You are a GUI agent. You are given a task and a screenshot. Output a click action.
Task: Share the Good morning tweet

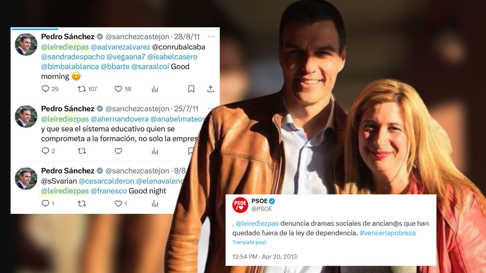click(x=211, y=89)
